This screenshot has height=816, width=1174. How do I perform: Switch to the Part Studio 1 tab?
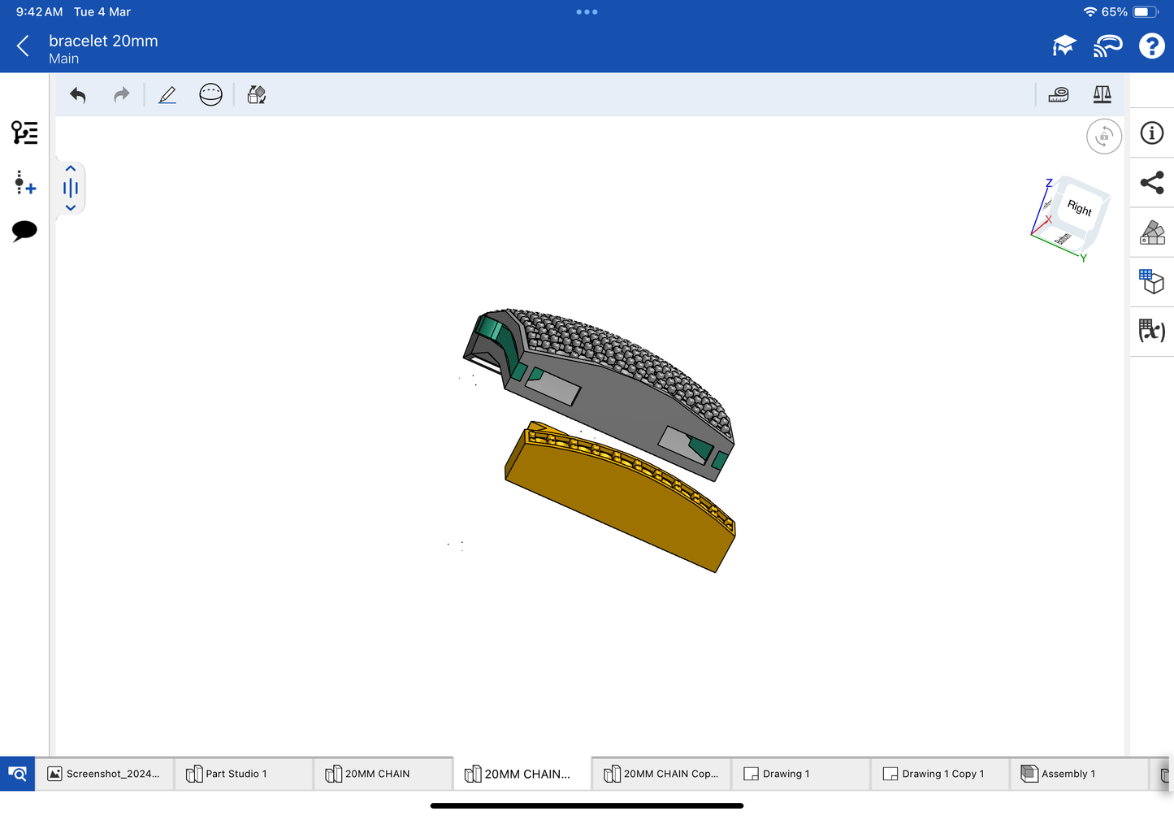coord(236,774)
